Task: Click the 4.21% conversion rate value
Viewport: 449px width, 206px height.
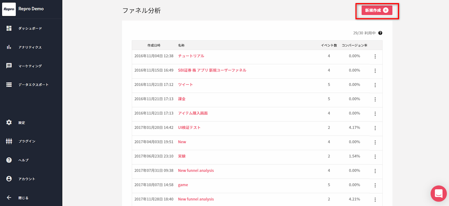Action: point(354,199)
